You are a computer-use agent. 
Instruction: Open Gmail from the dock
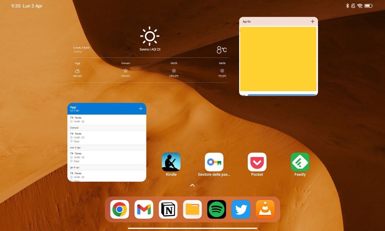144,209
